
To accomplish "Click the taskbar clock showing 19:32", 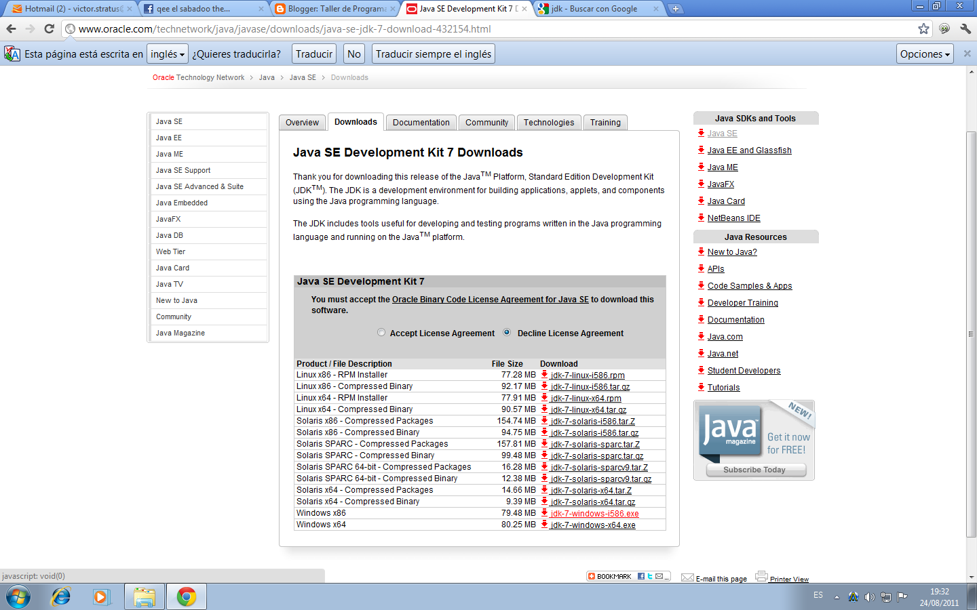I will [x=940, y=597].
